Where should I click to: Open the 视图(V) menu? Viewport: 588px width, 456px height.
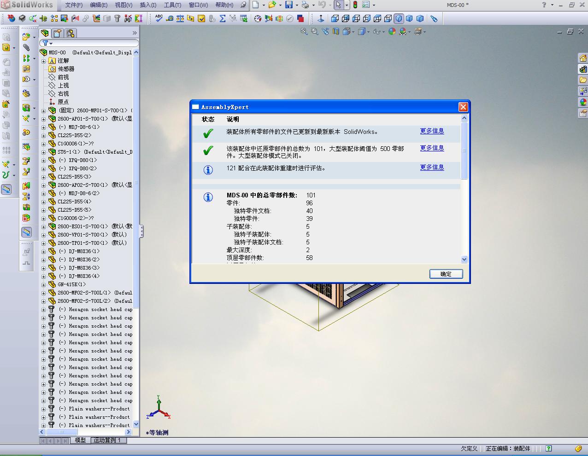123,5
